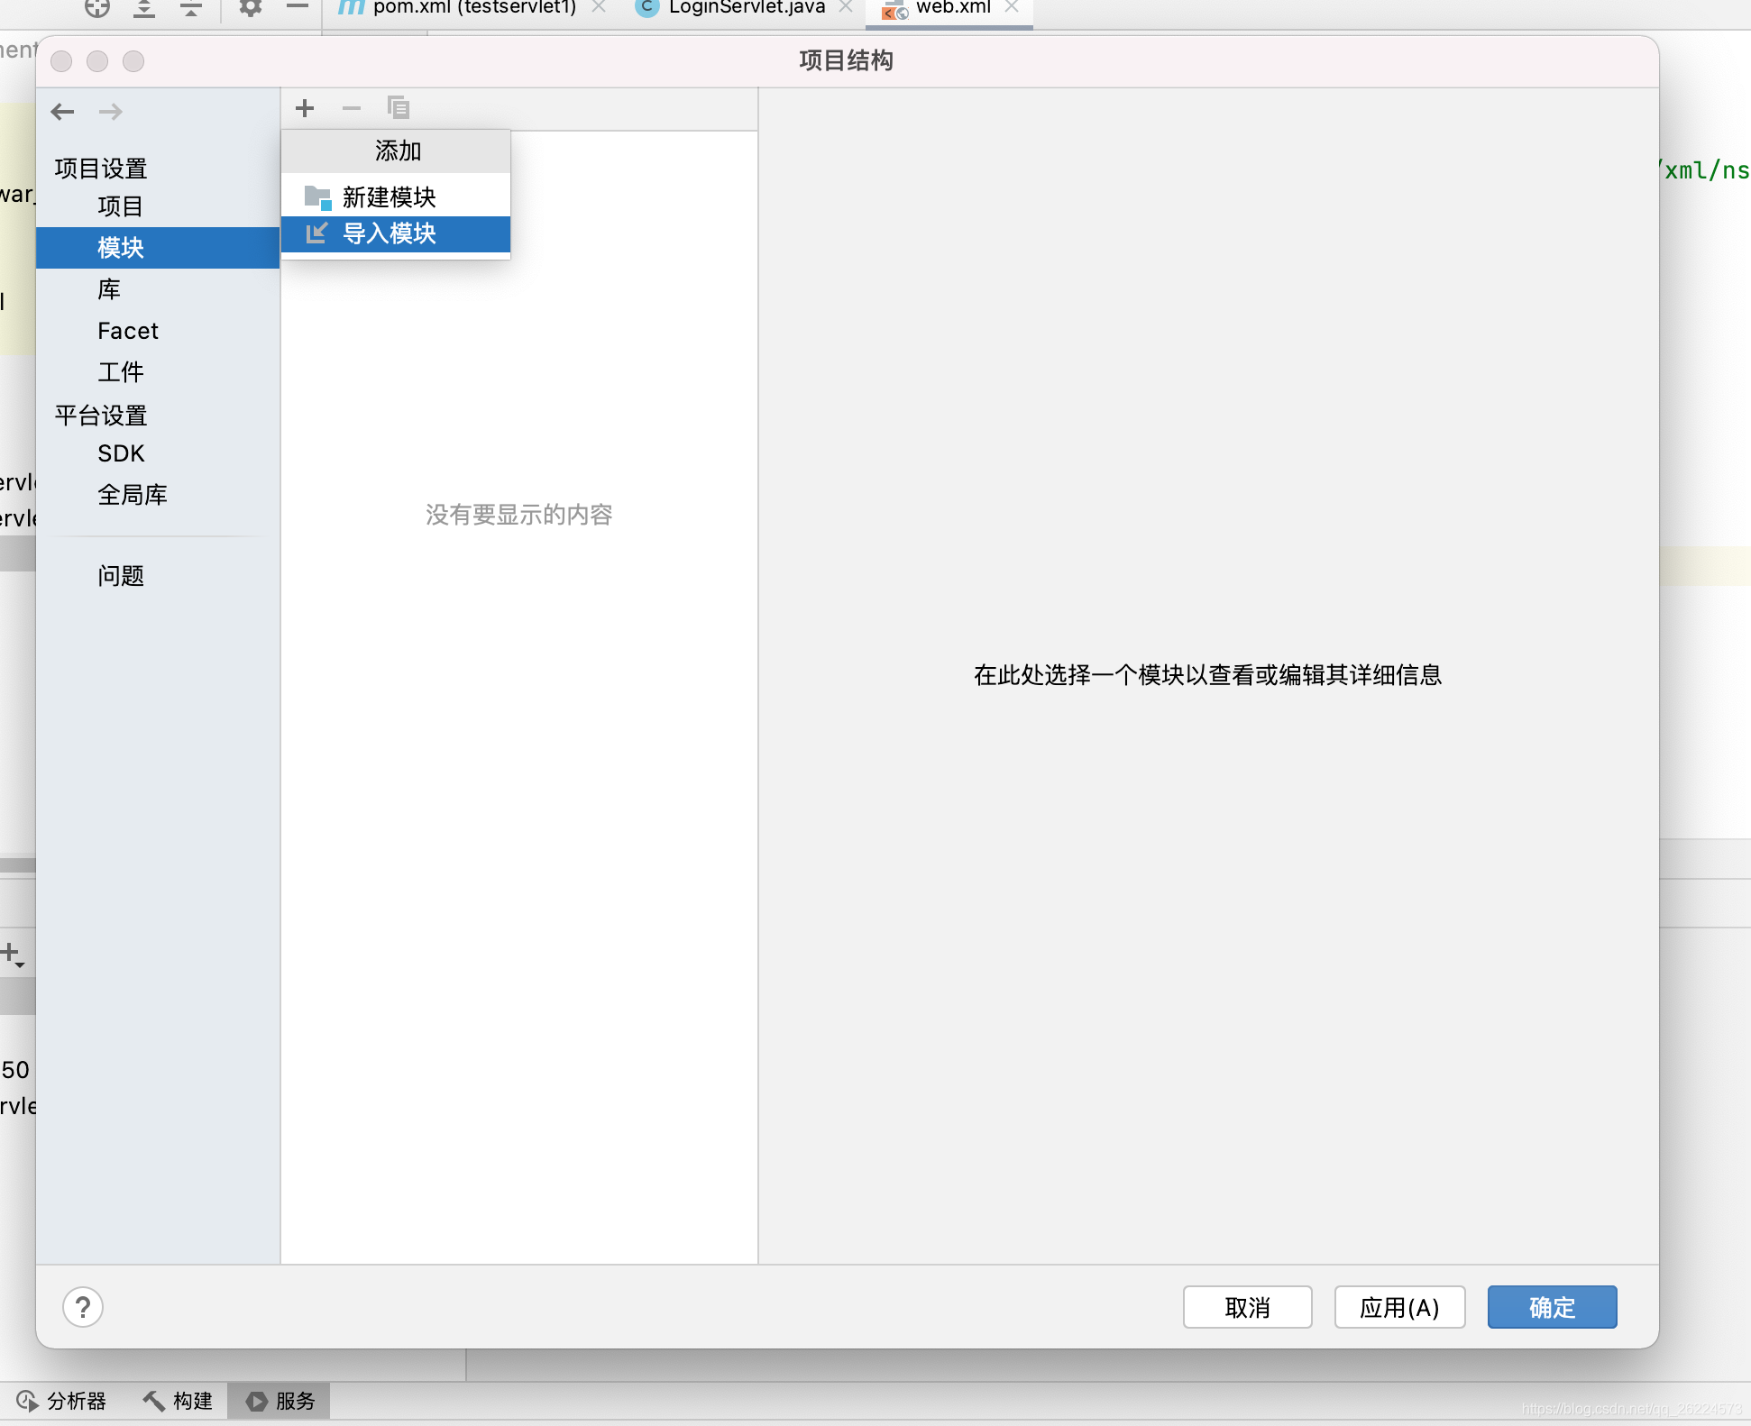Image resolution: width=1751 pixels, height=1426 pixels.
Task: Select Facet in the sidebar
Action: 158,331
